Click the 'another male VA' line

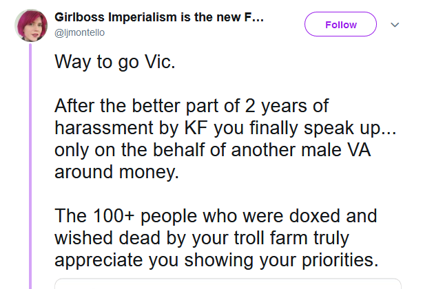tap(213, 150)
